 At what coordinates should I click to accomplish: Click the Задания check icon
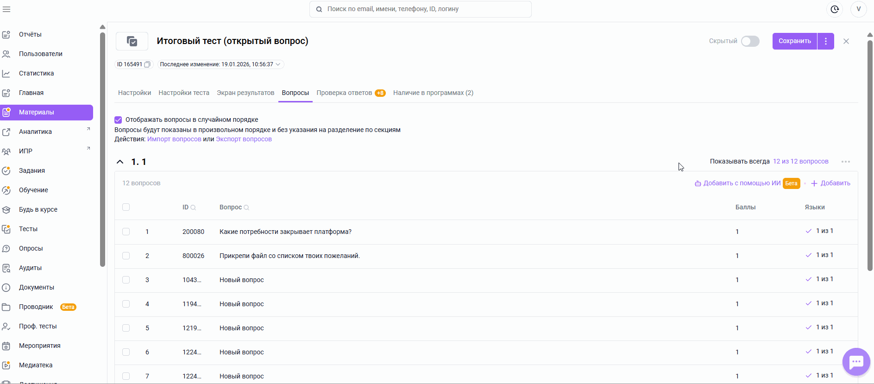point(6,170)
